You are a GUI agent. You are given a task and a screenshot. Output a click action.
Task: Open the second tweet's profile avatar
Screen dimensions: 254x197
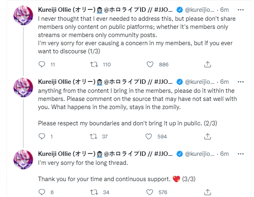click(x=24, y=87)
